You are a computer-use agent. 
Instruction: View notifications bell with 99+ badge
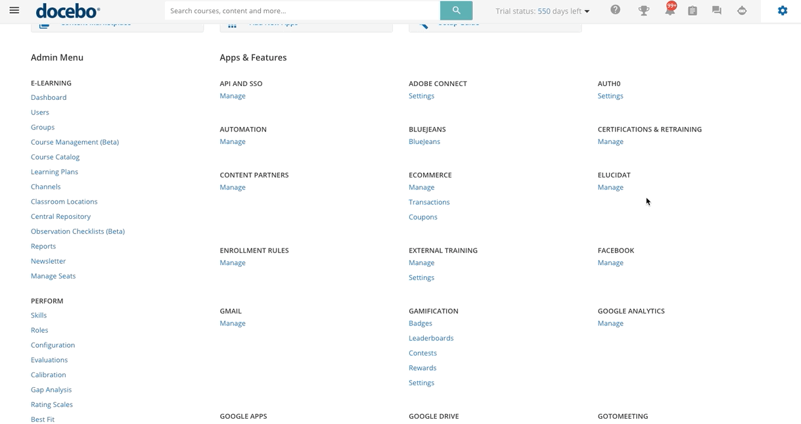click(669, 11)
